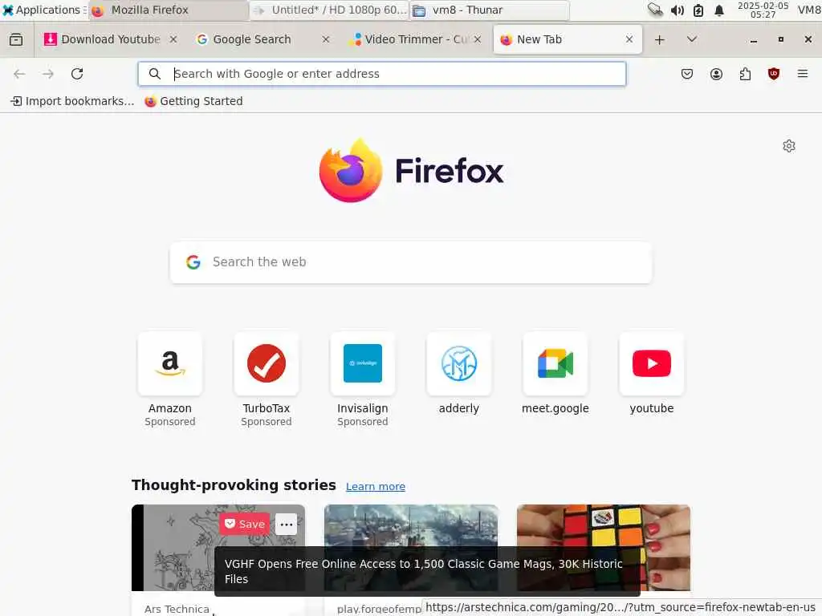Go back with the back arrow
This screenshot has width=822, height=616.
tap(19, 74)
